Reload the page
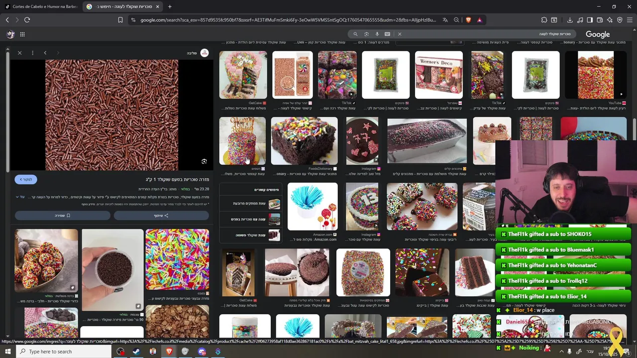637x358 pixels. [27, 20]
